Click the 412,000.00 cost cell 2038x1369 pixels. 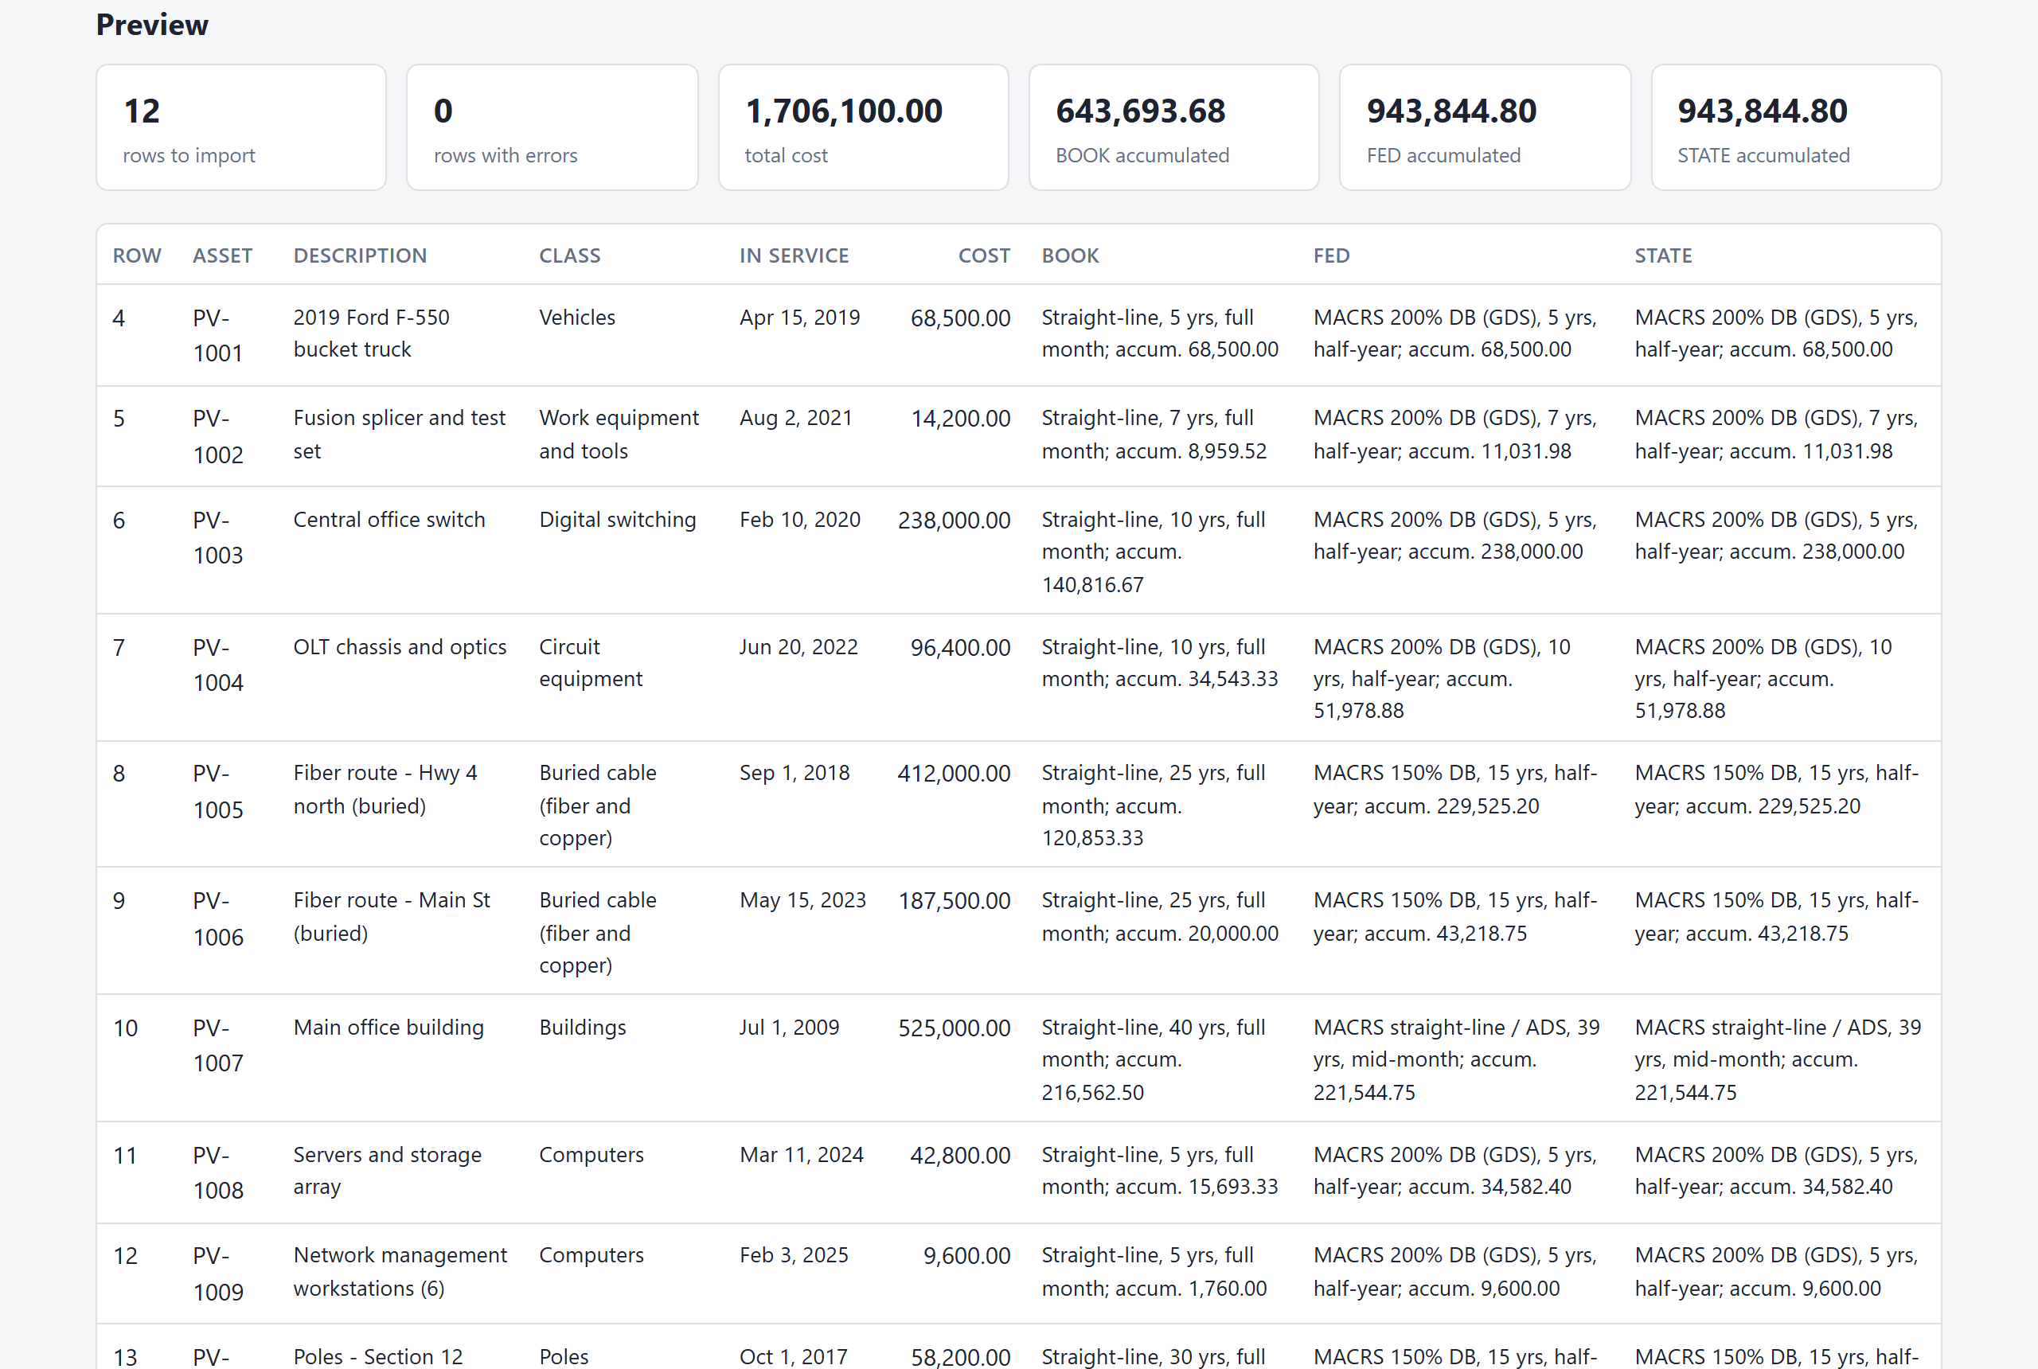tap(955, 774)
